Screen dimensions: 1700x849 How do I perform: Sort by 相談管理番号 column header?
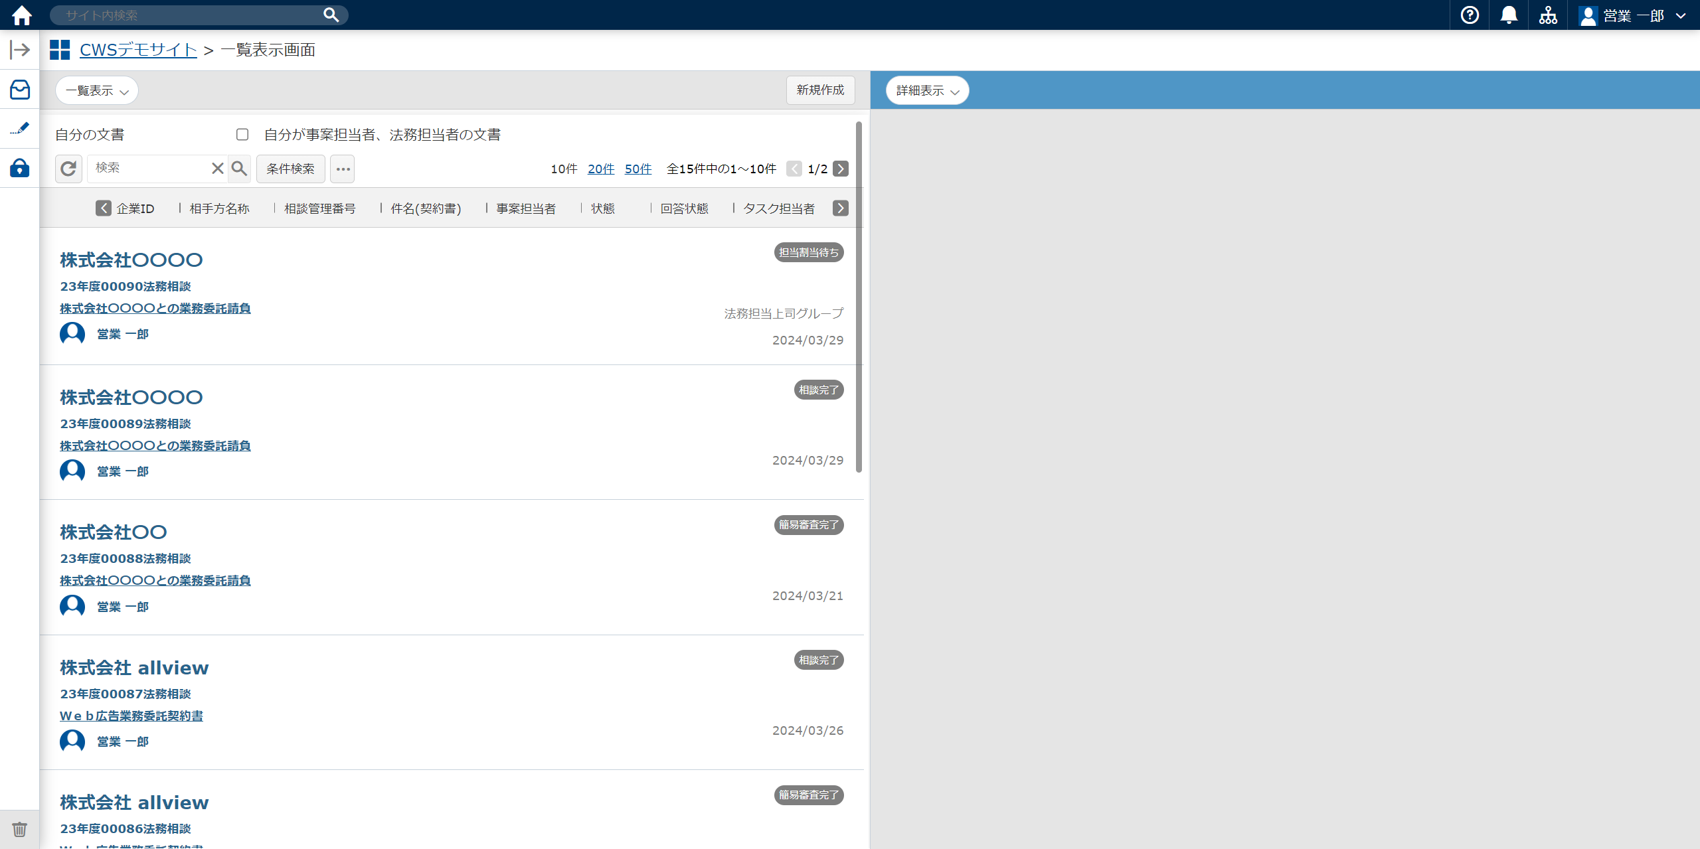pos(319,208)
